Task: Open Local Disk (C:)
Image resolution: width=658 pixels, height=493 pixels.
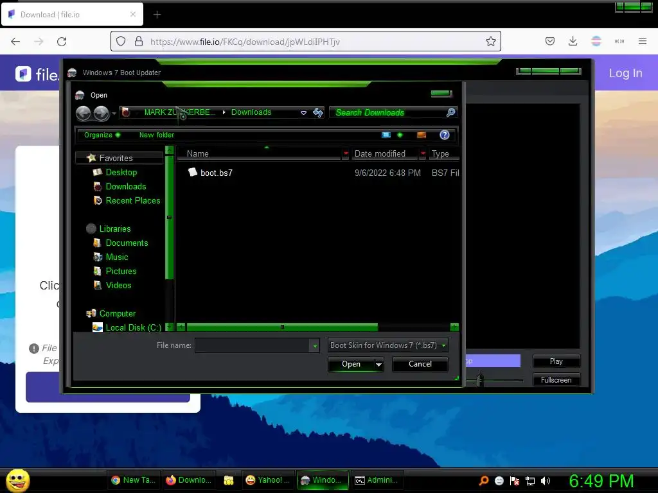Action: pos(133,327)
